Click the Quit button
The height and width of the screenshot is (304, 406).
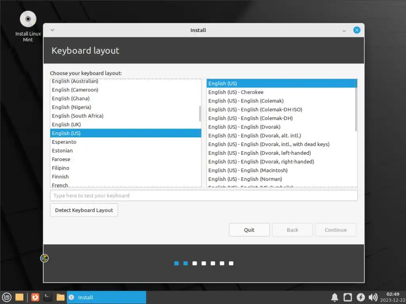(249, 230)
